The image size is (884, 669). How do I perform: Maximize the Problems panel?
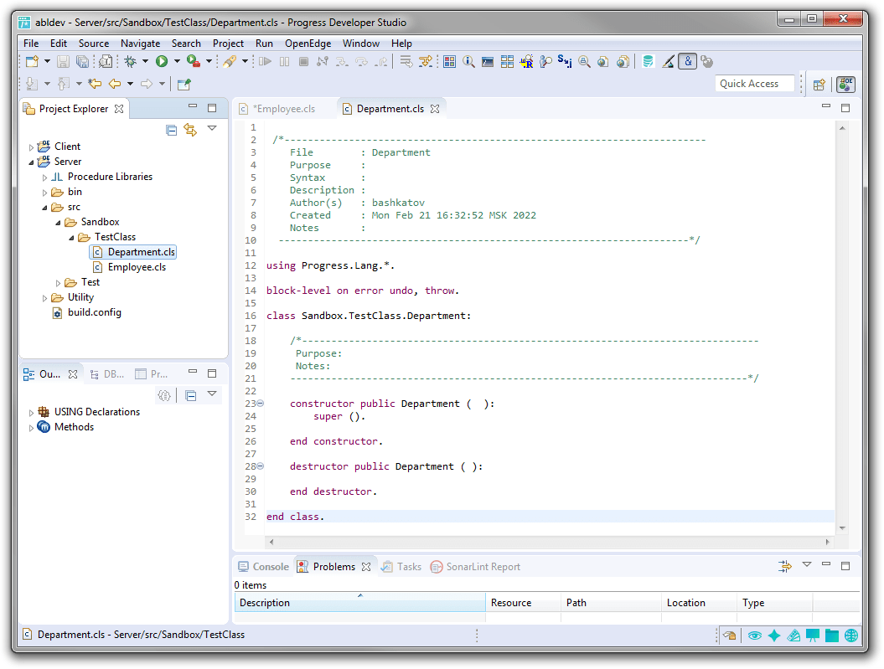pos(845,565)
